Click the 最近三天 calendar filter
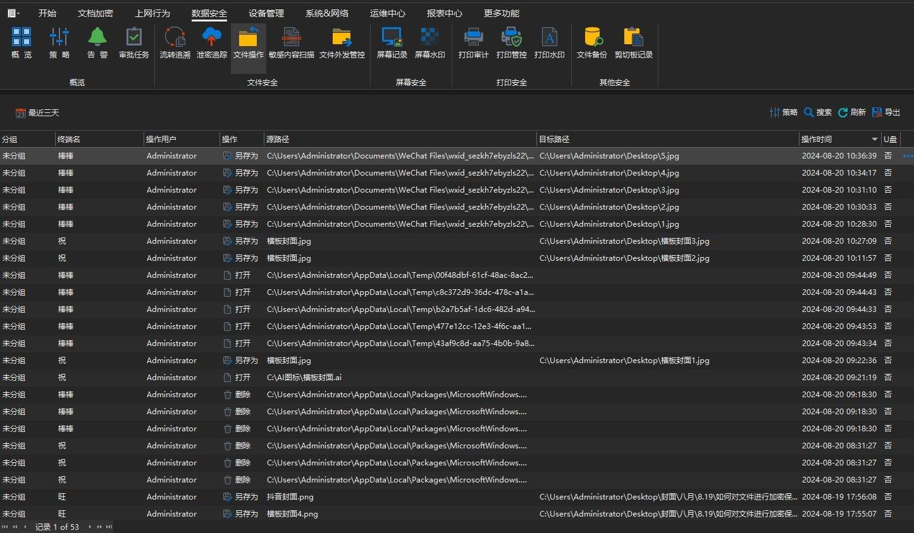This screenshot has height=533, width=914. (x=37, y=112)
